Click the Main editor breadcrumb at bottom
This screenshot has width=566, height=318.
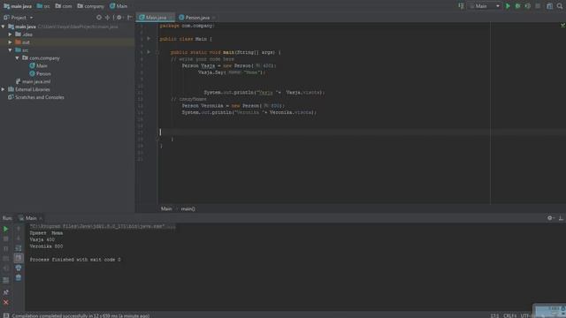166,208
